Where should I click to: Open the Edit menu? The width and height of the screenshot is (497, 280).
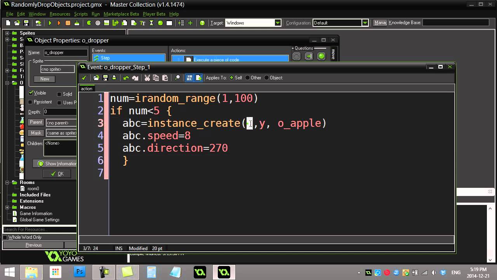pos(21,14)
